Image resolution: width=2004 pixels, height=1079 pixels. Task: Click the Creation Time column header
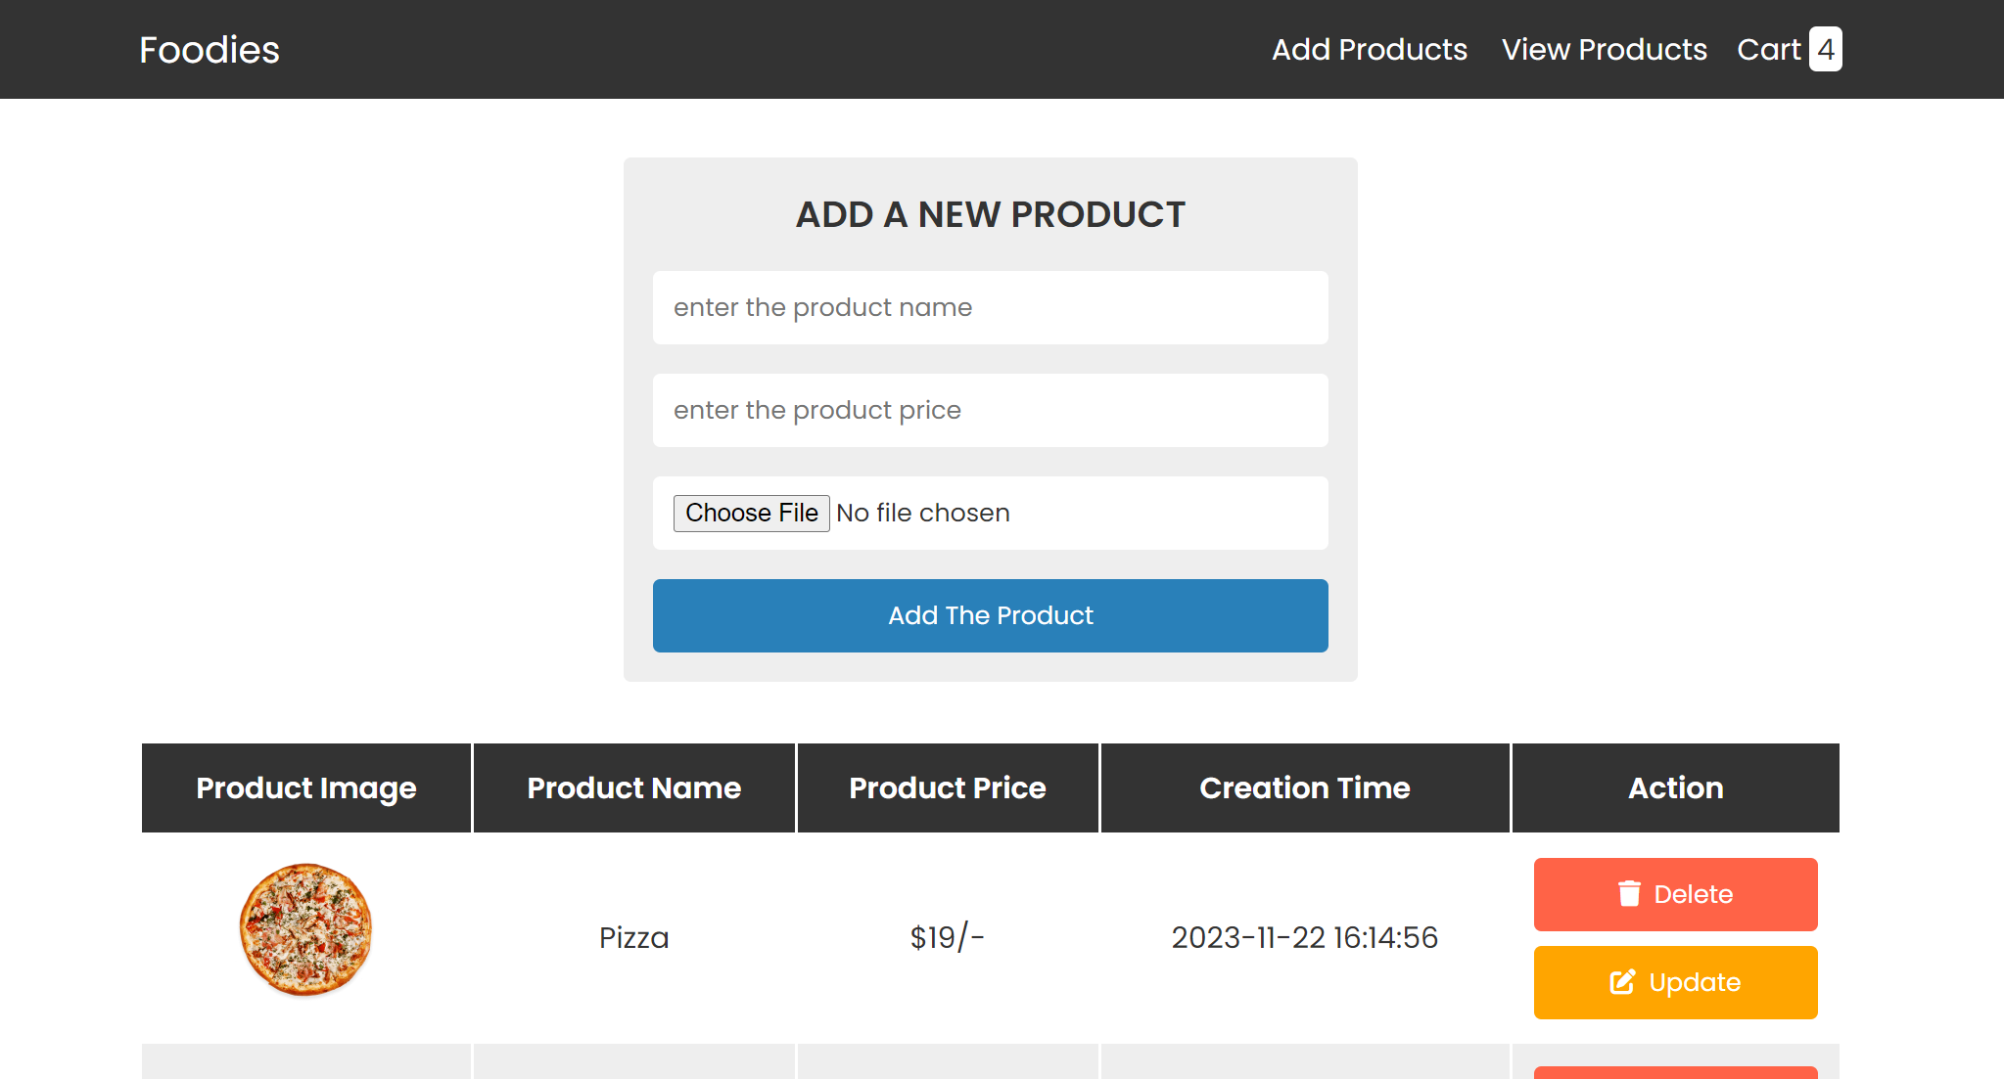(x=1304, y=787)
